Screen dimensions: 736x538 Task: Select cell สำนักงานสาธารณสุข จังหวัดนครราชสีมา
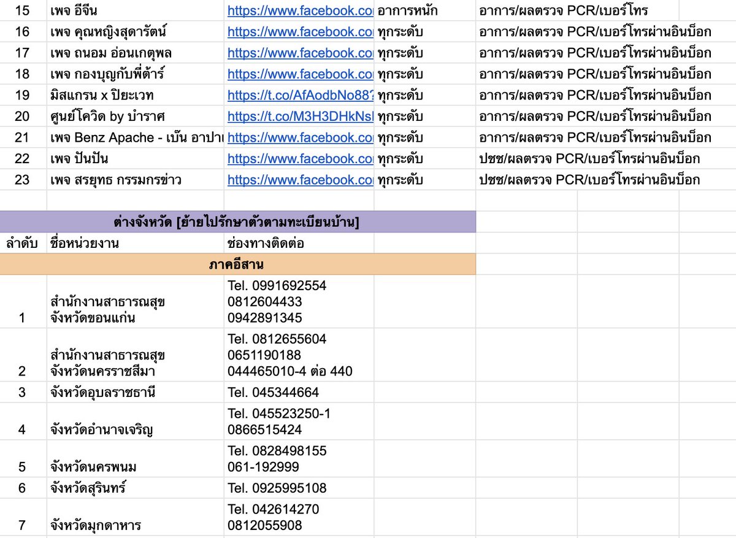coord(136,355)
